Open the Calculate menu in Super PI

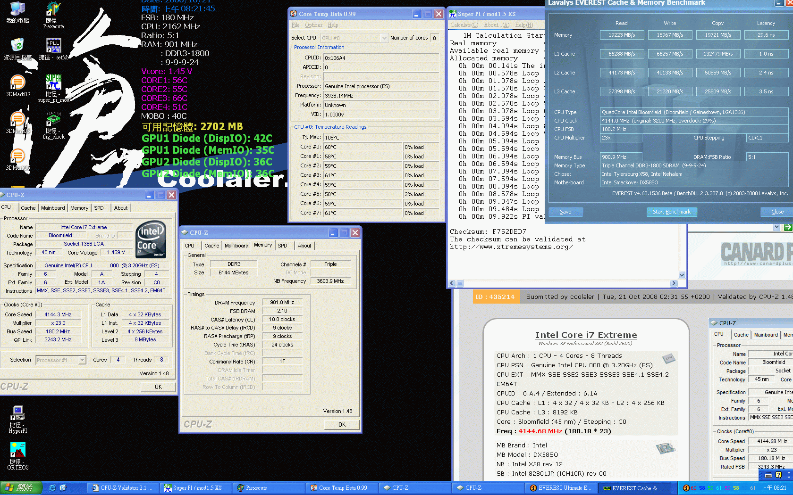464,25
